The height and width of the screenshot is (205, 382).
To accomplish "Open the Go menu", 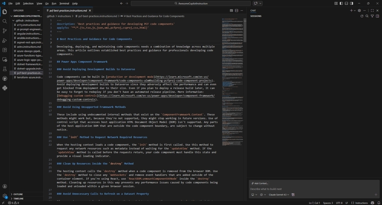I will (47, 4).
